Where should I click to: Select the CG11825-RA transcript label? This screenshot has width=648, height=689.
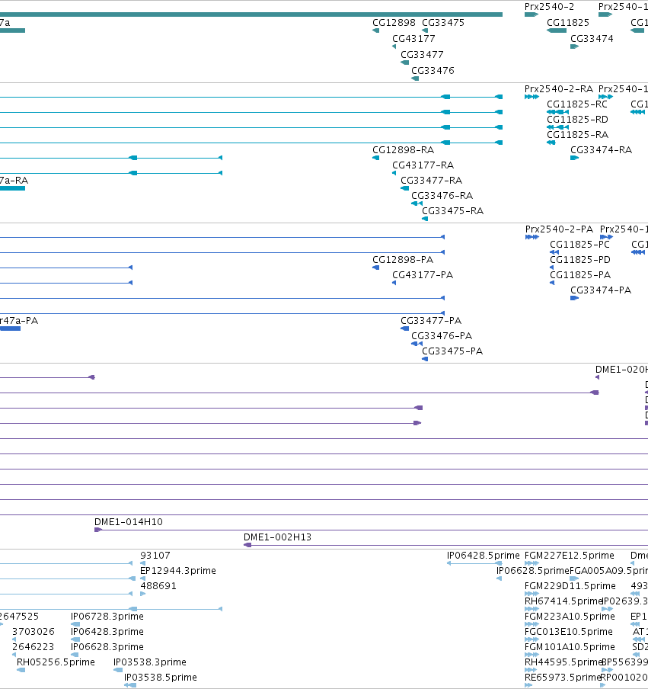coord(577,134)
